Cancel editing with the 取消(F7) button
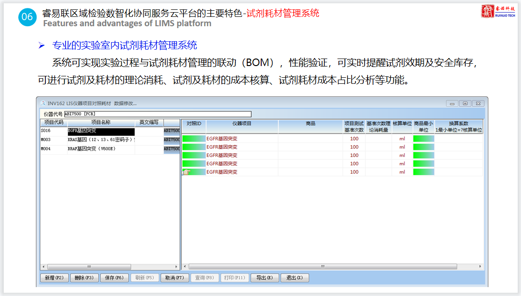This screenshot has width=521, height=296. pyautogui.click(x=175, y=278)
